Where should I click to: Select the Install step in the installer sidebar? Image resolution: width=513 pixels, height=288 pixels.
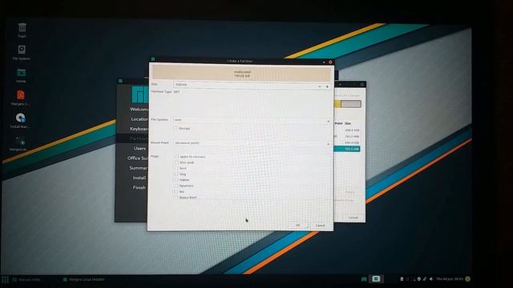pos(139,178)
